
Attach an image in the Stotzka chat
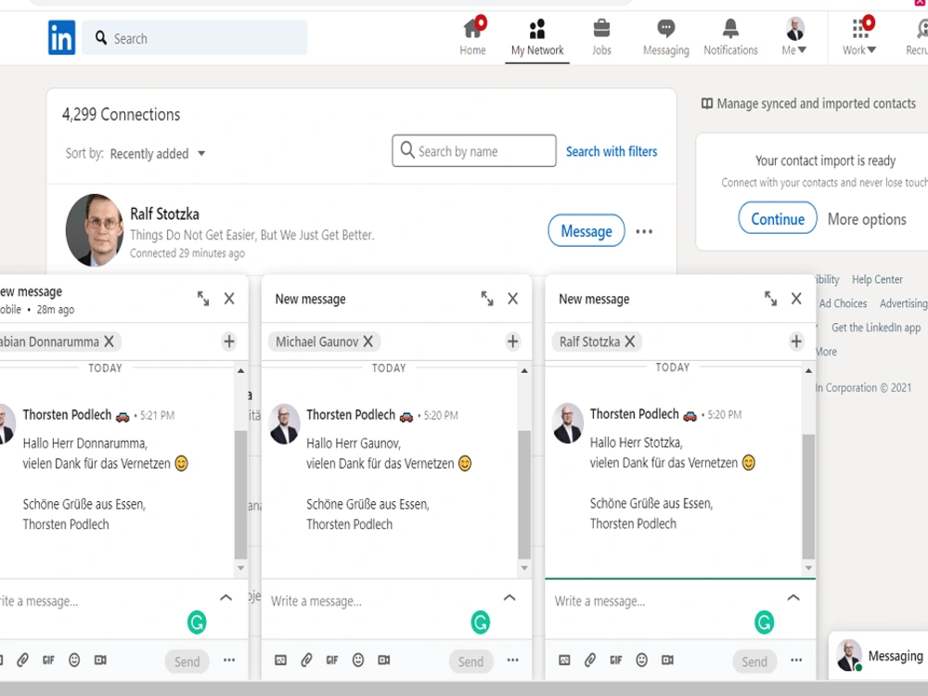pyautogui.click(x=564, y=660)
